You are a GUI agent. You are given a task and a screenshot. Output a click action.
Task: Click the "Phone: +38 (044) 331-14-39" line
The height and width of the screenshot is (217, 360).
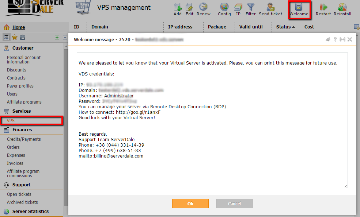[x=111, y=145]
